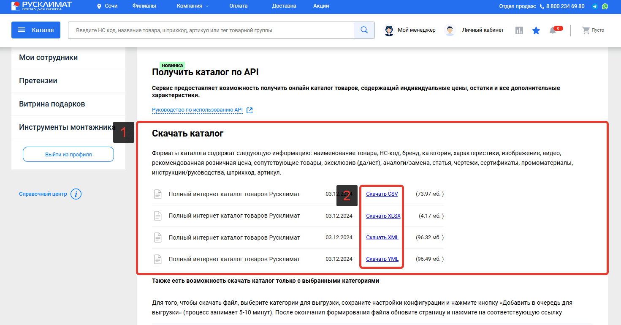Click Мой менеджер label
621x325 pixels.
417,30
